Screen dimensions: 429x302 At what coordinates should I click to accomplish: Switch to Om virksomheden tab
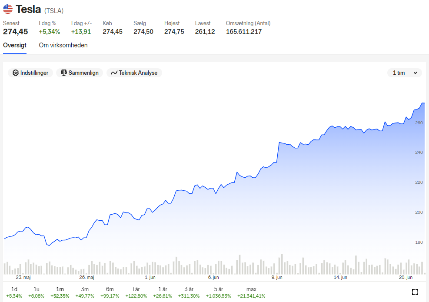tap(63, 46)
